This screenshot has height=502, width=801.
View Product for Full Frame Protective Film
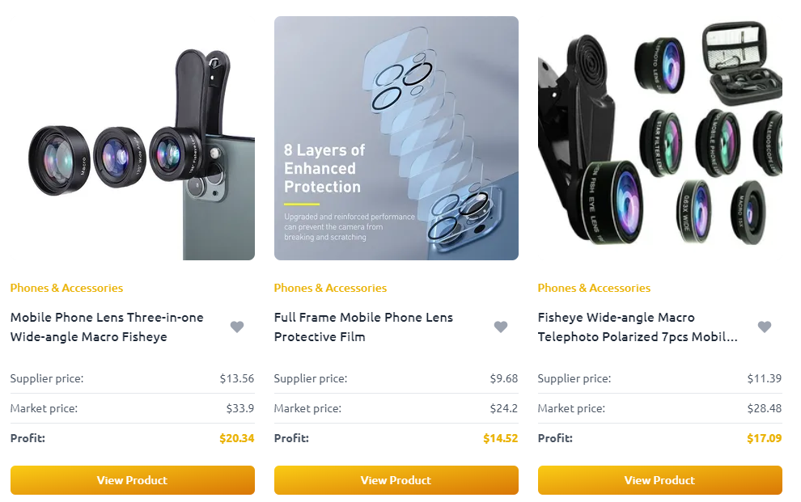pos(396,480)
